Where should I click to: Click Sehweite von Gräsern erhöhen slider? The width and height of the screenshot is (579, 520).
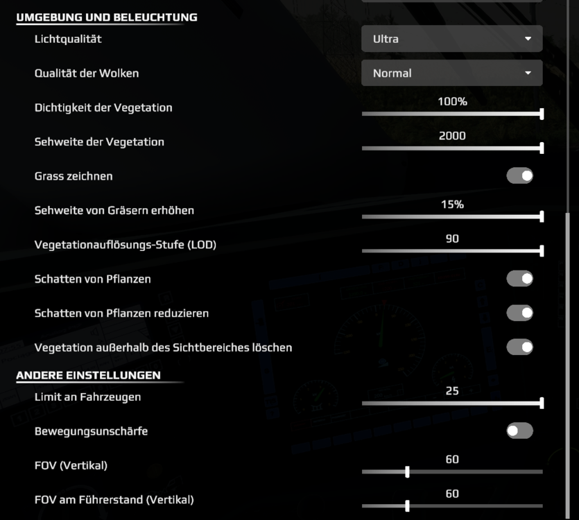[x=451, y=216]
